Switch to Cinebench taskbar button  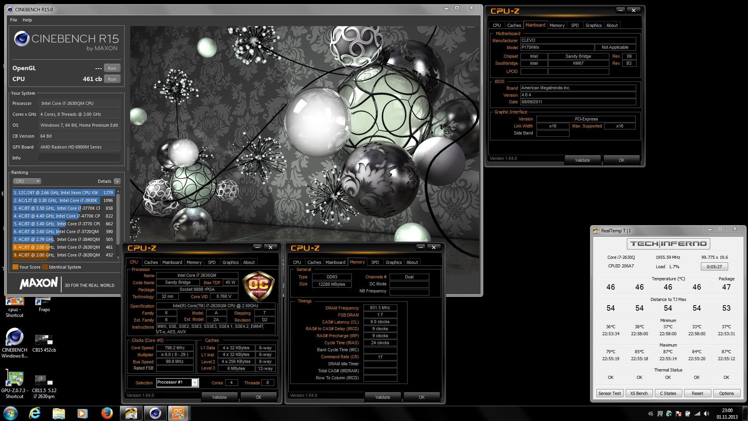(155, 413)
